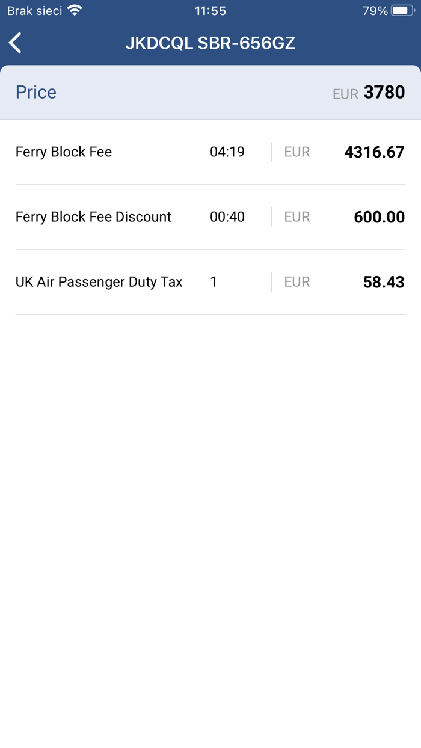Tap the 00:40 discount time
The width and height of the screenshot is (421, 748).
click(227, 217)
